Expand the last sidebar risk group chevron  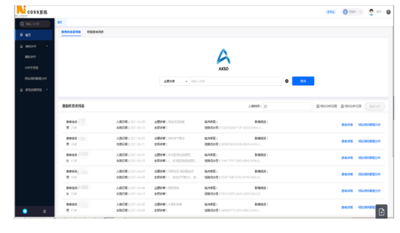click(47, 90)
